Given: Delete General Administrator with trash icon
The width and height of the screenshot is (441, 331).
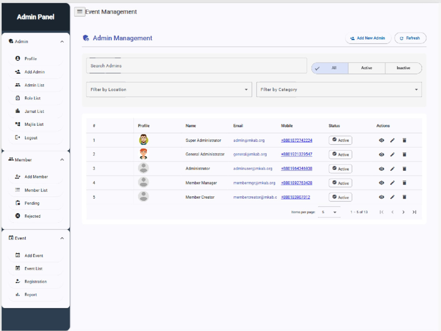Looking at the screenshot, I should (404, 154).
